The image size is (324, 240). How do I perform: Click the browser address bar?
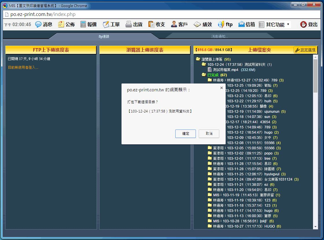(145, 14)
